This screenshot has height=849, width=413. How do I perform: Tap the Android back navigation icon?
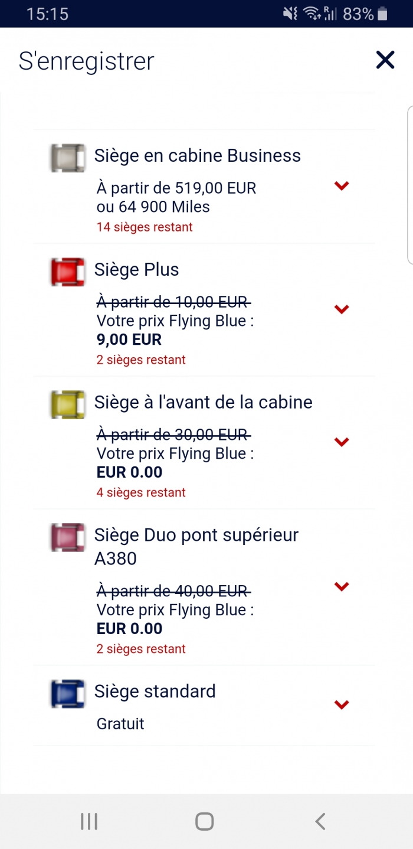coord(320,821)
